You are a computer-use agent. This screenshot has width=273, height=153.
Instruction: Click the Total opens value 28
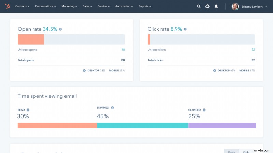point(123,60)
